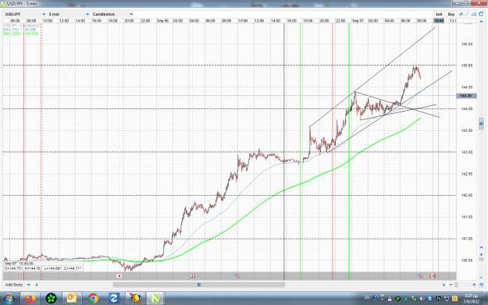The width and height of the screenshot is (488, 305).
Task: Click the OHLC data readout box
Action: pyautogui.click(x=43, y=266)
